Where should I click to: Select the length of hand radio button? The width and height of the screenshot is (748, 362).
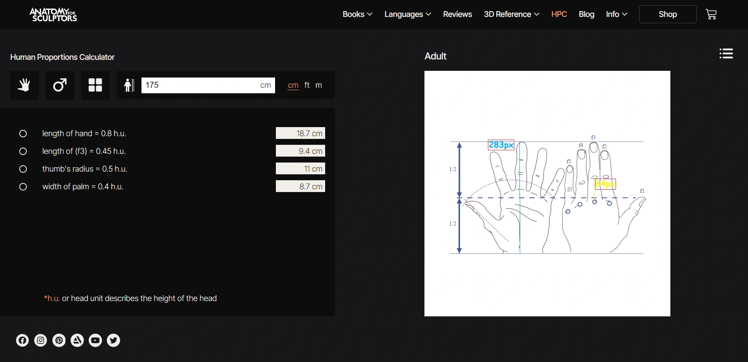pyautogui.click(x=23, y=134)
